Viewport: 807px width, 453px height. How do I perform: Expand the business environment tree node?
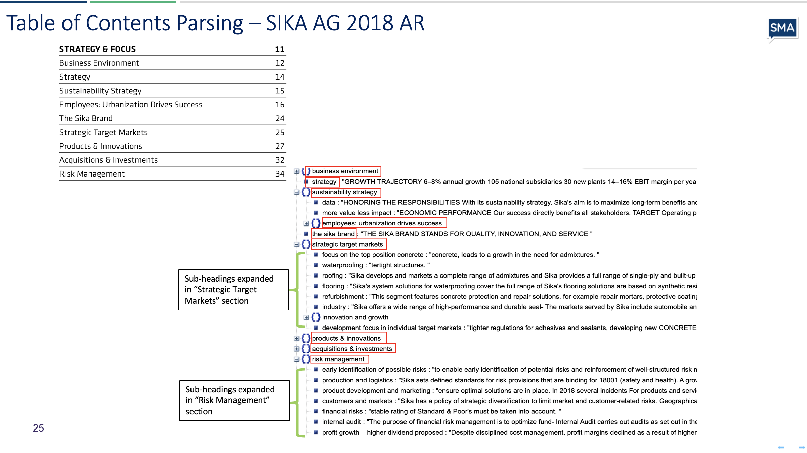pos(296,171)
